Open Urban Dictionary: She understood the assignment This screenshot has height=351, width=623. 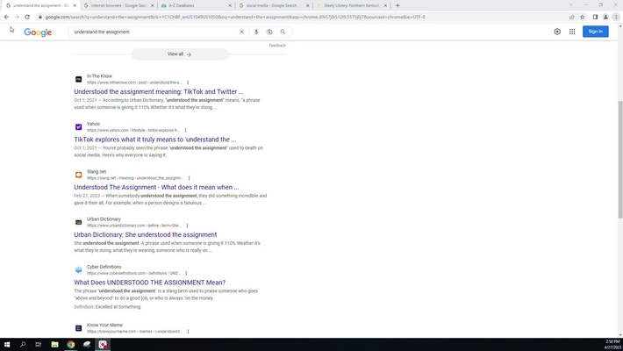(145, 235)
